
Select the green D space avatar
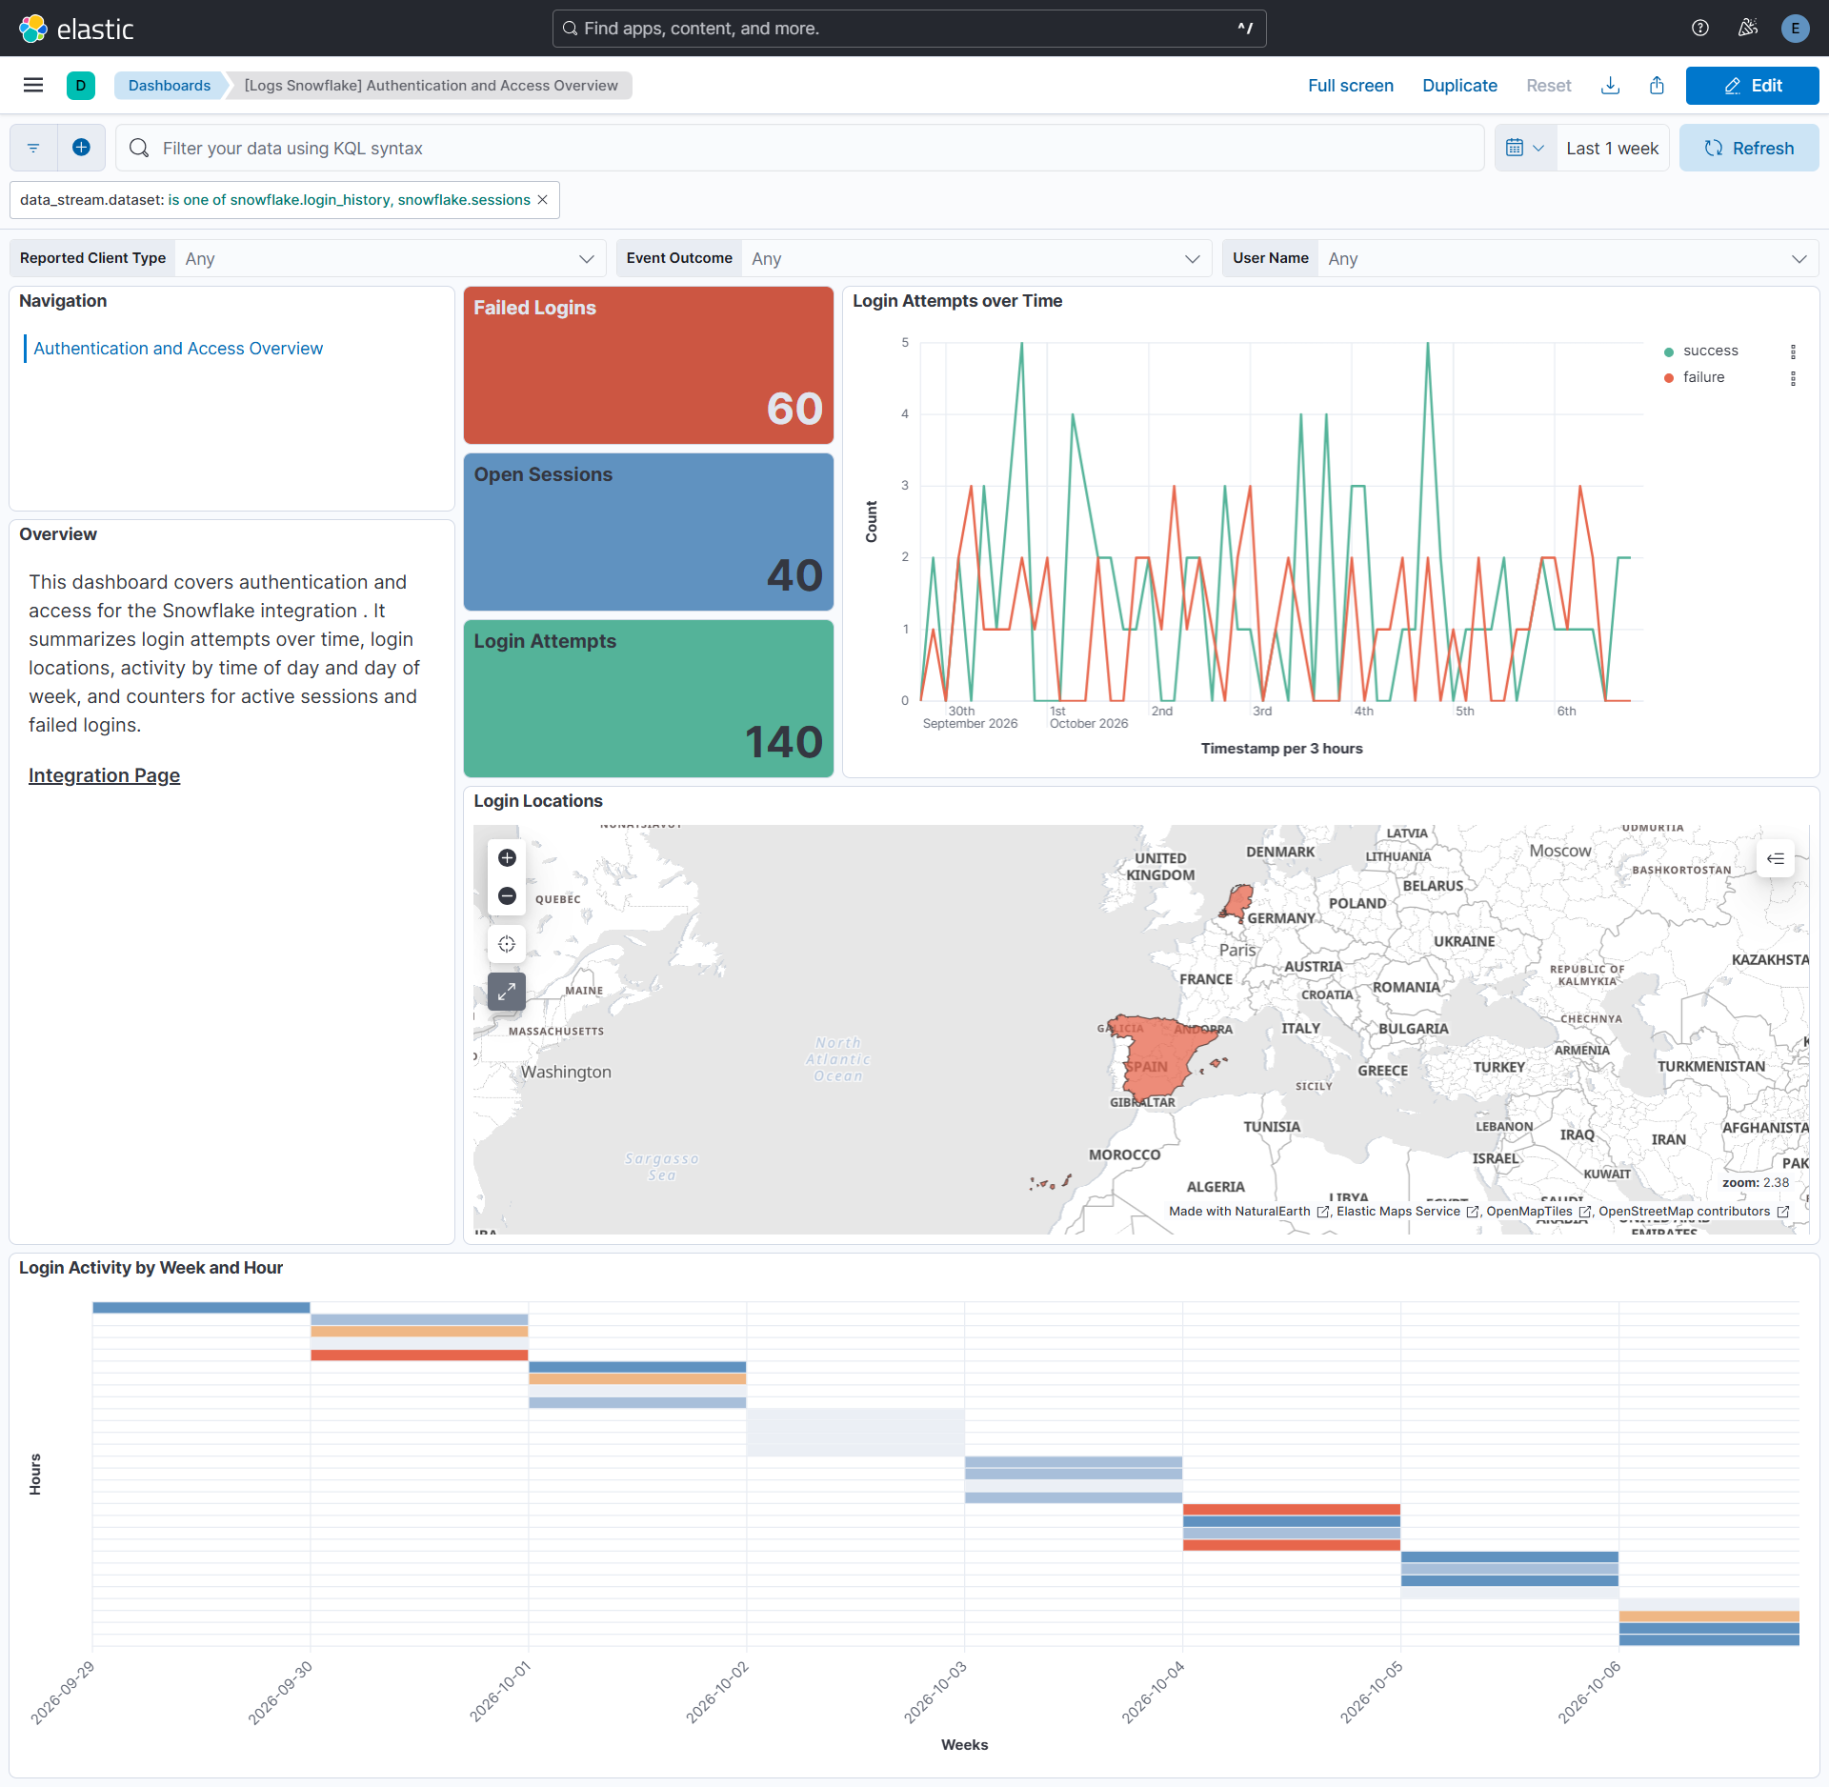pos(81,86)
